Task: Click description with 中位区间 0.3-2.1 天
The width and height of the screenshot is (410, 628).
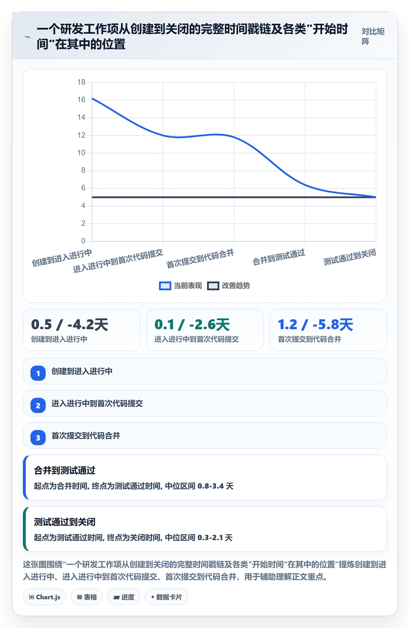Action: [x=133, y=538]
